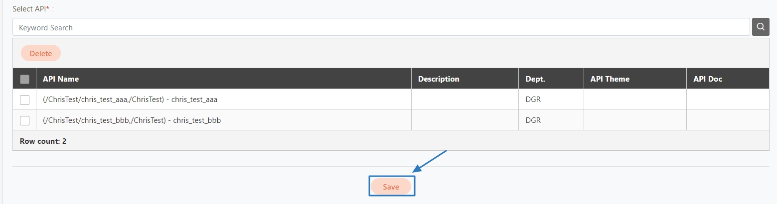
Task: Click the API Theme column header
Action: pos(610,79)
